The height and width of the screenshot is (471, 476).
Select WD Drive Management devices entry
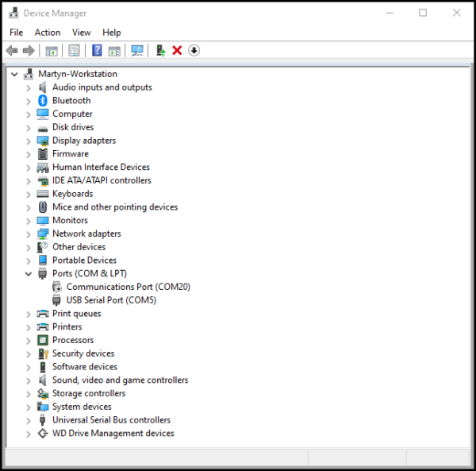(113, 434)
